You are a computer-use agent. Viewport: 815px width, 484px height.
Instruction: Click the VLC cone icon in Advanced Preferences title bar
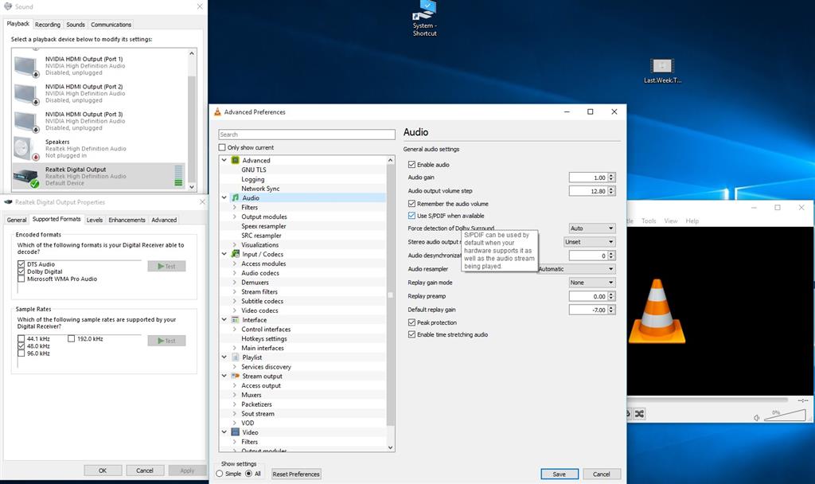pyautogui.click(x=218, y=111)
